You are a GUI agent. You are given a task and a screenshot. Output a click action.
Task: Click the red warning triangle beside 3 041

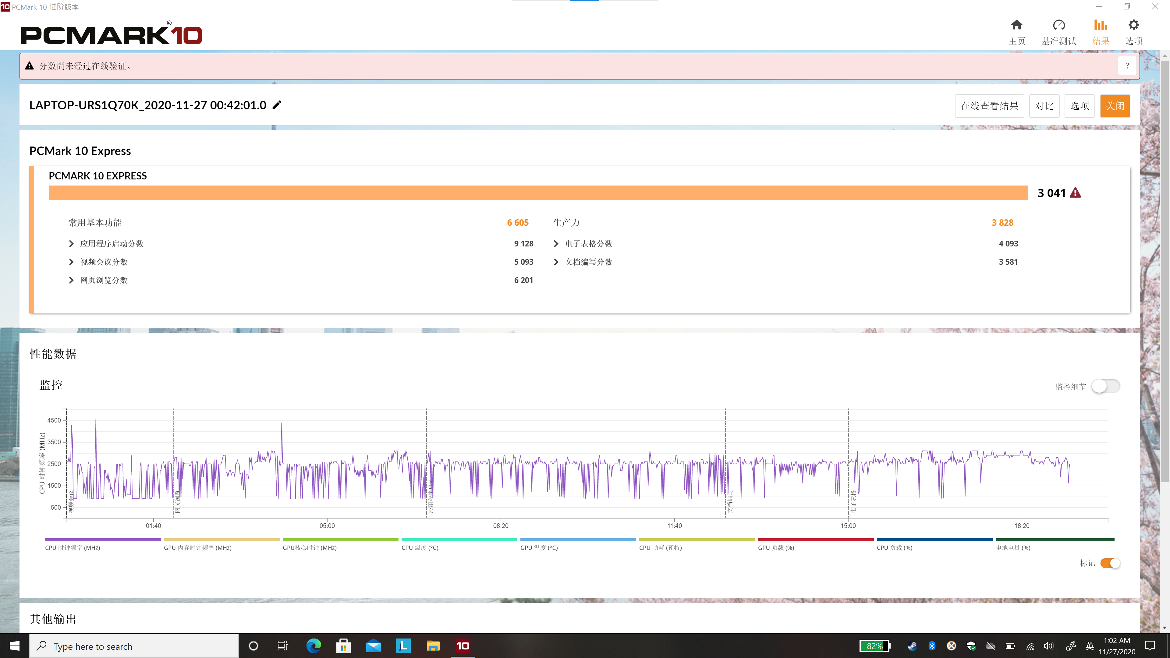coord(1075,193)
